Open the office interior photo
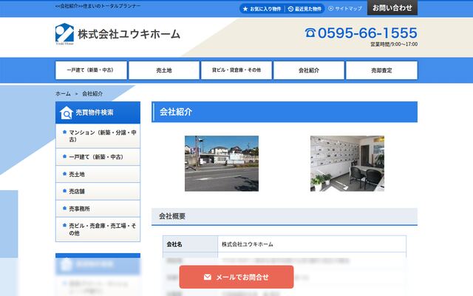This screenshot has height=296, width=473. 347,164
